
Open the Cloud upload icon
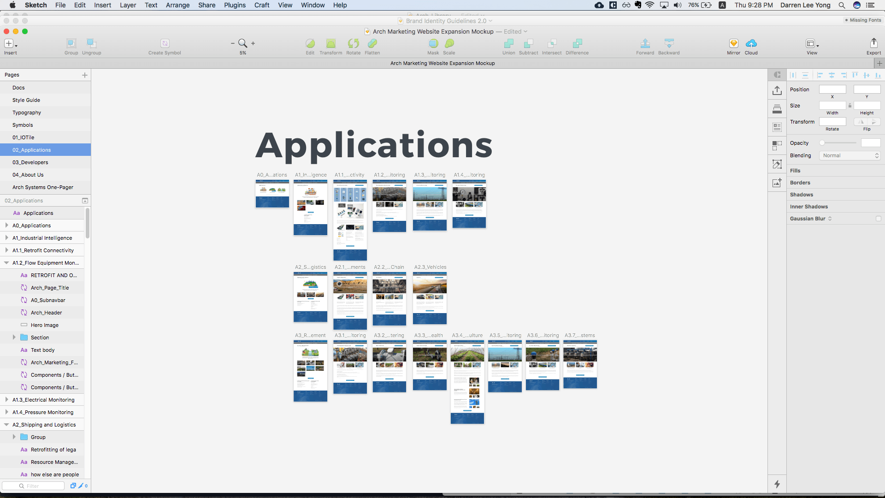point(751,44)
